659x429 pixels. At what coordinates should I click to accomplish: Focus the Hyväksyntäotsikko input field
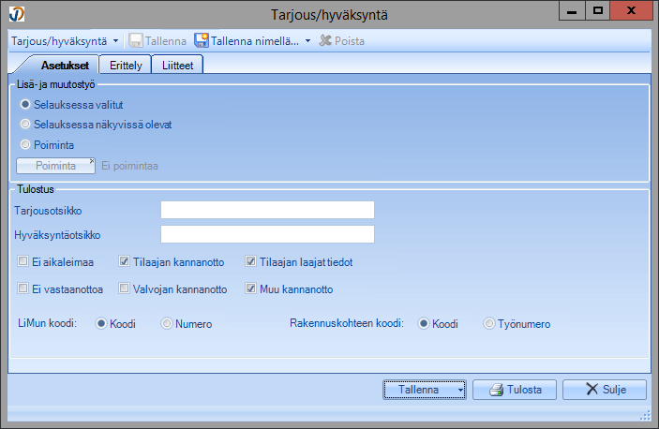[x=267, y=234]
